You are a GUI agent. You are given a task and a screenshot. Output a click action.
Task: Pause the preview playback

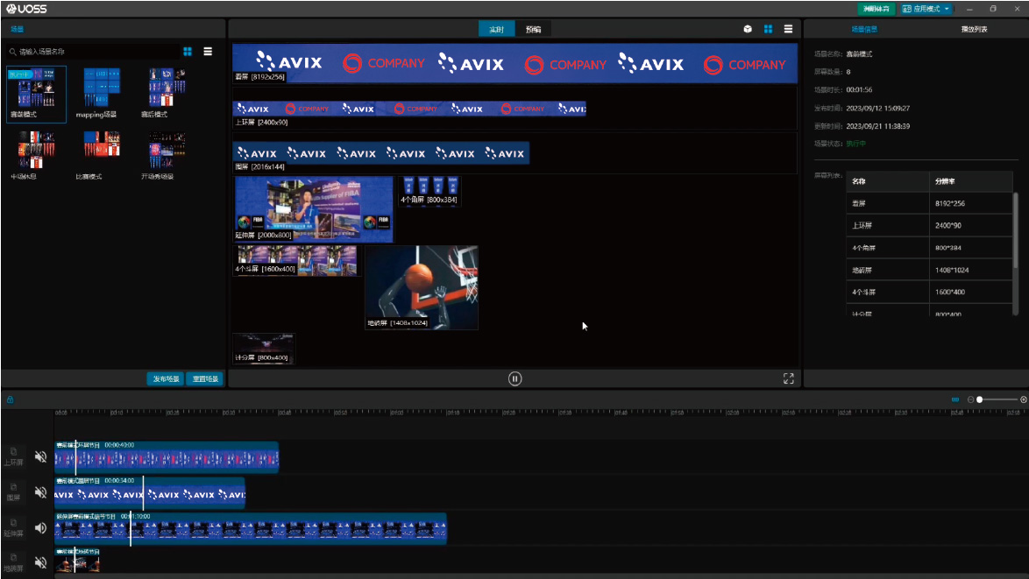click(515, 378)
